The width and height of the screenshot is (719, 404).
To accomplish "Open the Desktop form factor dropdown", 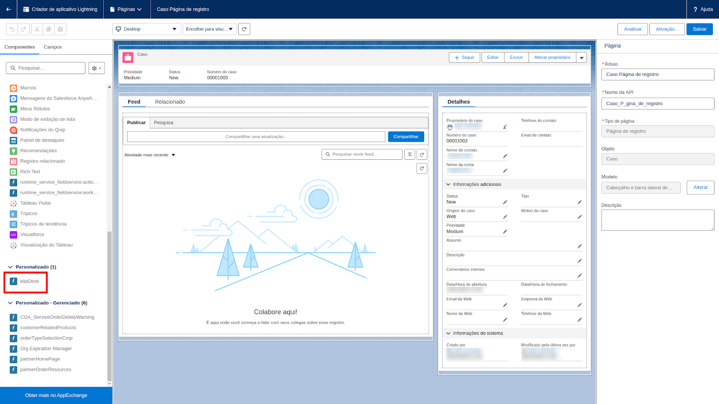I will pos(146,29).
